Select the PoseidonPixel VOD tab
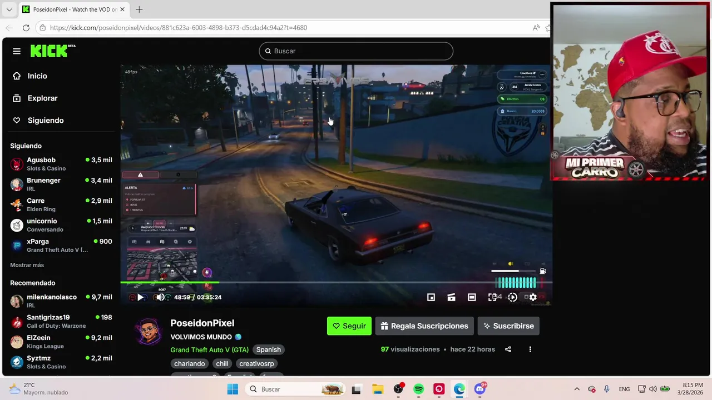This screenshot has width=712, height=400. click(x=73, y=9)
